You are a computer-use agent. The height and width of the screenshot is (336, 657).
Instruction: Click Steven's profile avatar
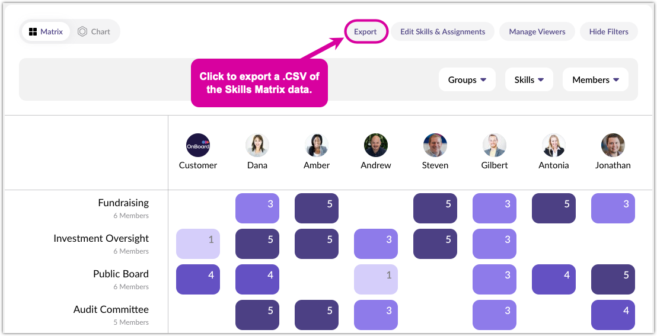tap(435, 145)
